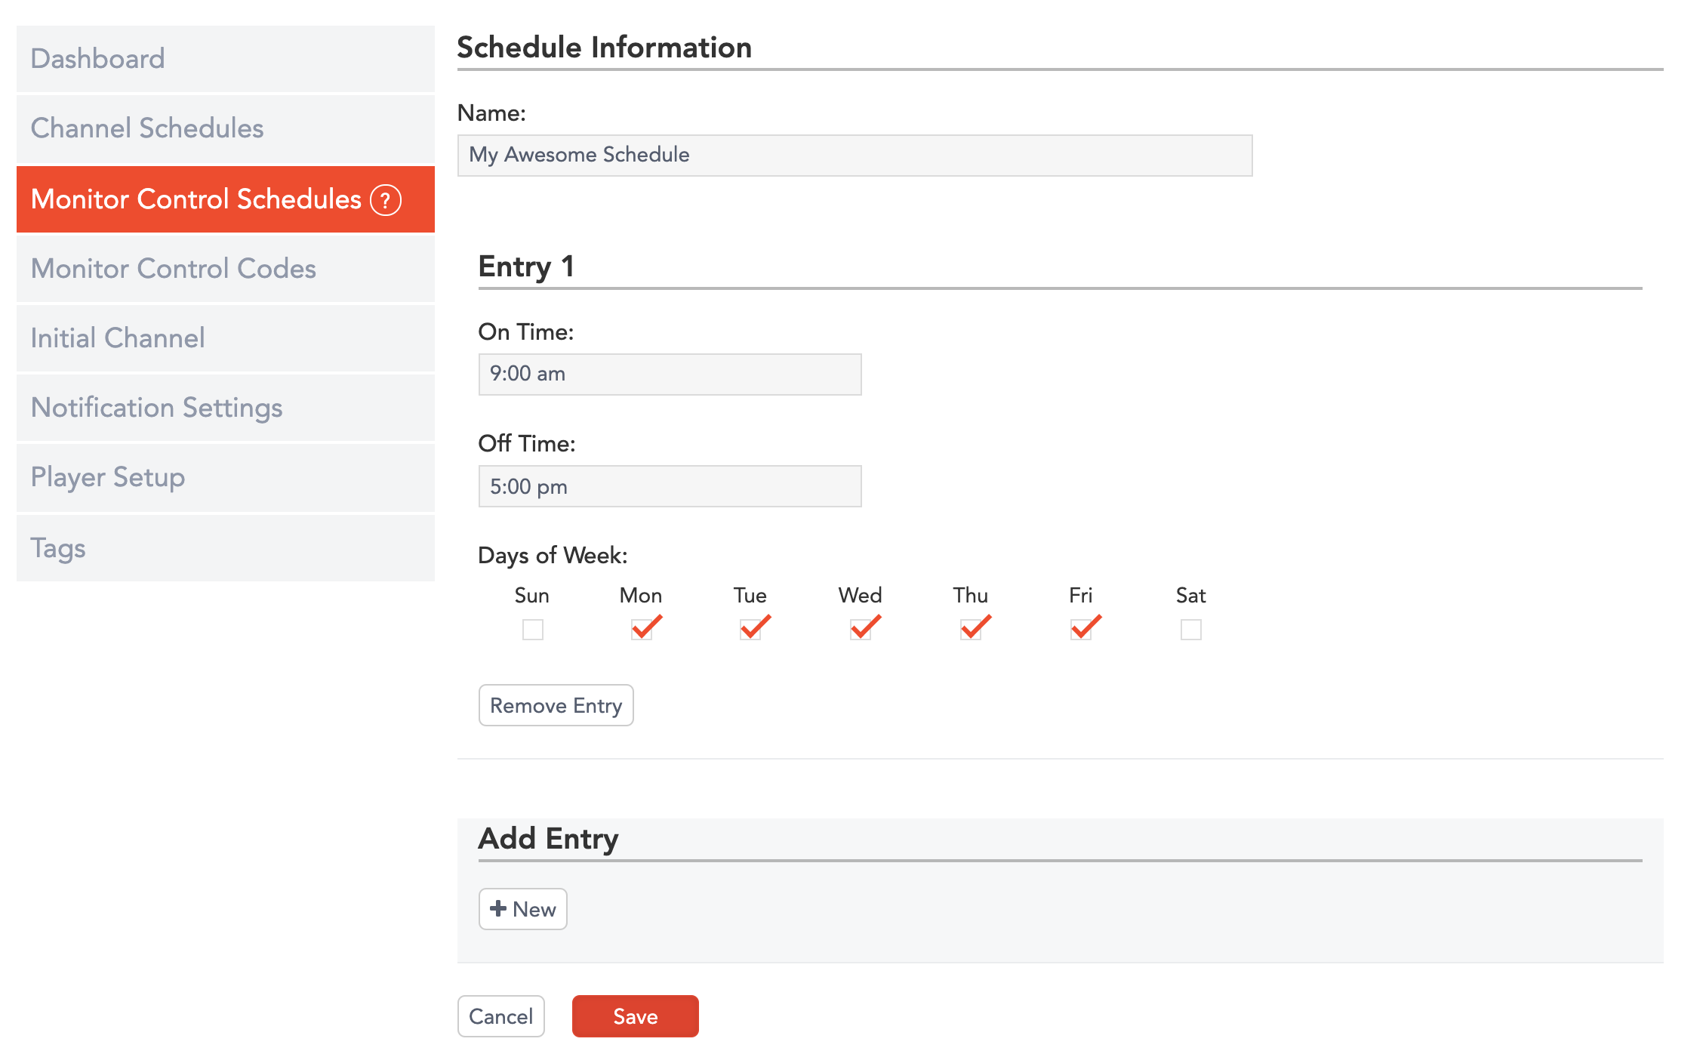Go to Channel Schedules

click(226, 128)
